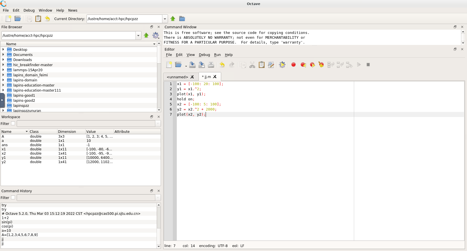This screenshot has height=251, width=467.
Task: Close the <unnamed> editor tab
Action: pos(192,77)
